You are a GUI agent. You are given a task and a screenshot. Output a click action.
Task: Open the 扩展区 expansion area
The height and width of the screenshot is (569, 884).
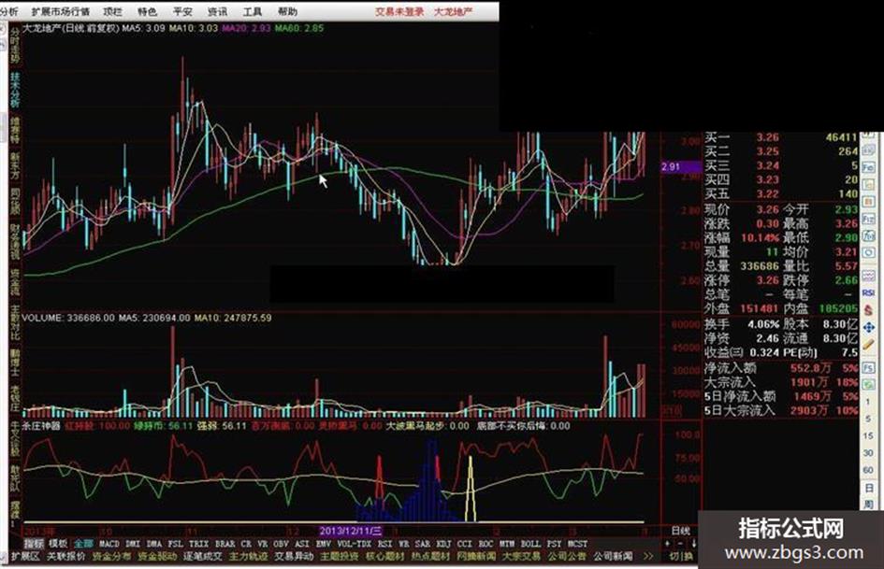(25, 557)
